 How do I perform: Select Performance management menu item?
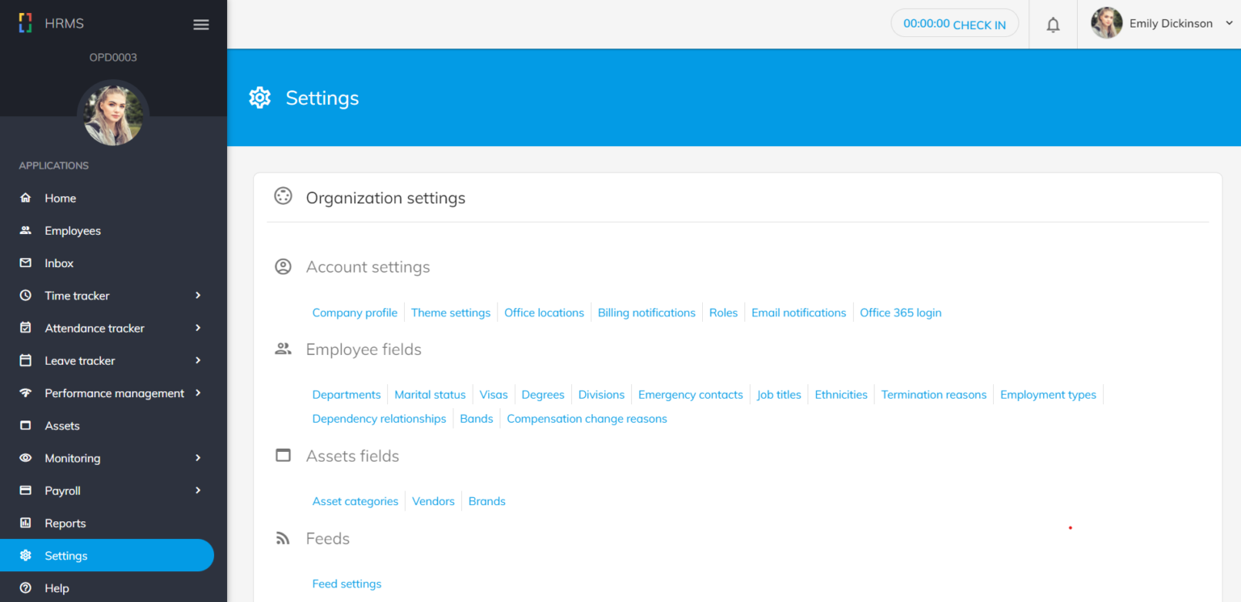click(x=114, y=393)
